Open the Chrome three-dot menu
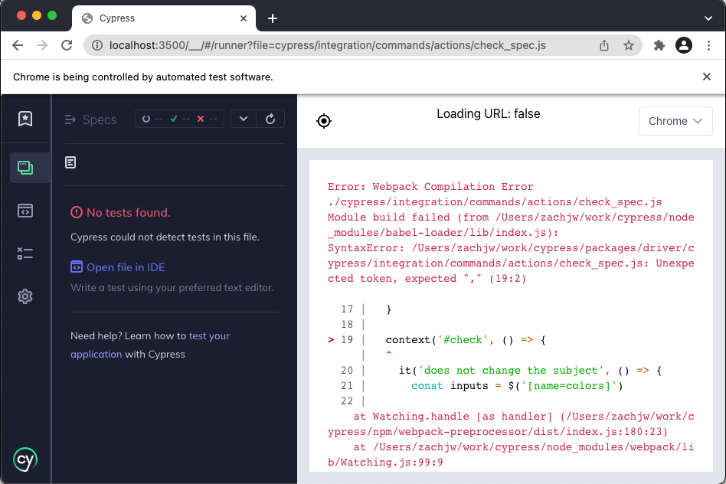Screen dimensions: 726x484 [708, 45]
